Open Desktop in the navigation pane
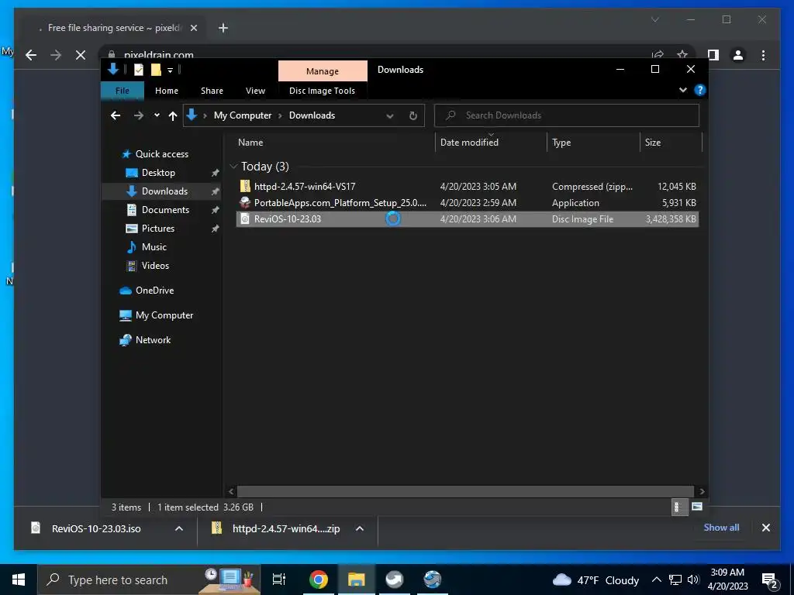Viewport: 794px width, 595px height. click(x=158, y=173)
